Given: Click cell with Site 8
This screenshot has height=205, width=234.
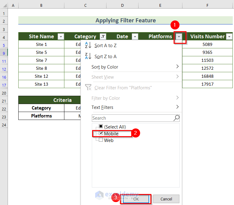Looking at the screenshot, I should (x=41, y=68).
